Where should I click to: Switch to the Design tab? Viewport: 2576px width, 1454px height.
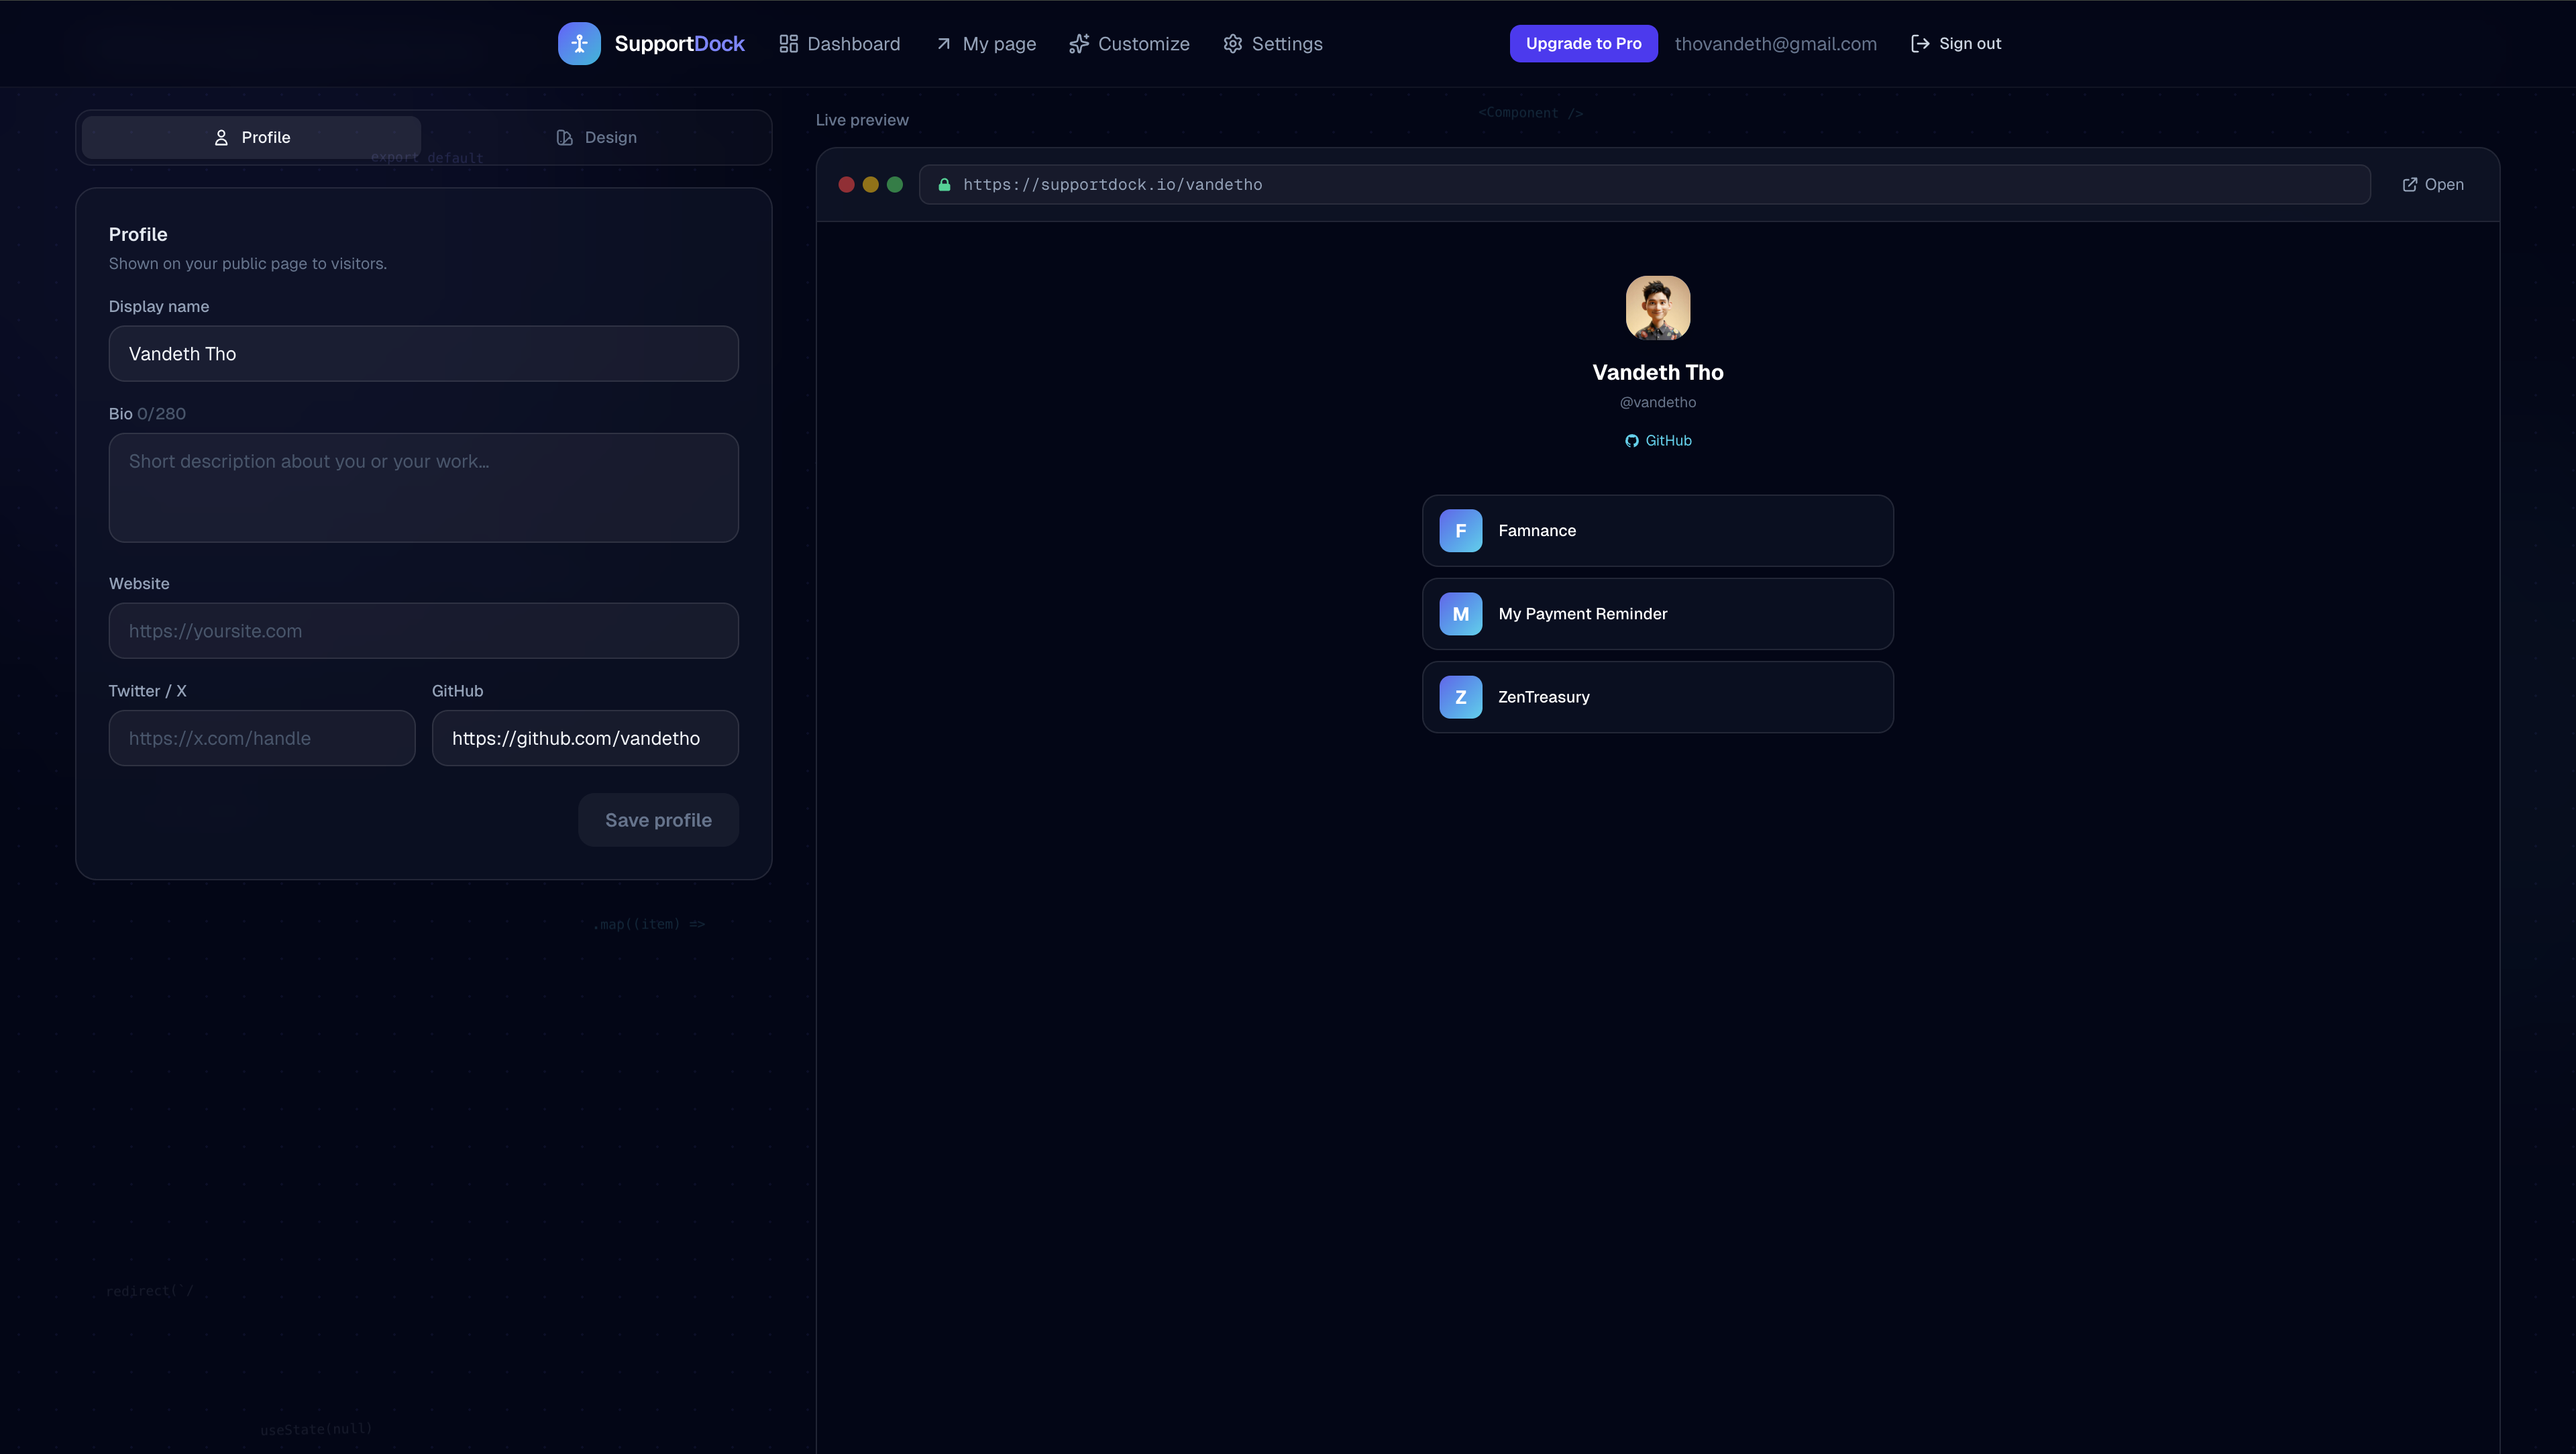point(596,137)
